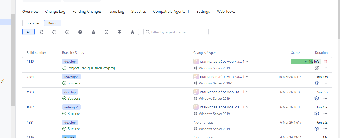This screenshot has width=340, height=138.
Task: Click Windows agent icon in build #383 row
Action: click(195, 98)
